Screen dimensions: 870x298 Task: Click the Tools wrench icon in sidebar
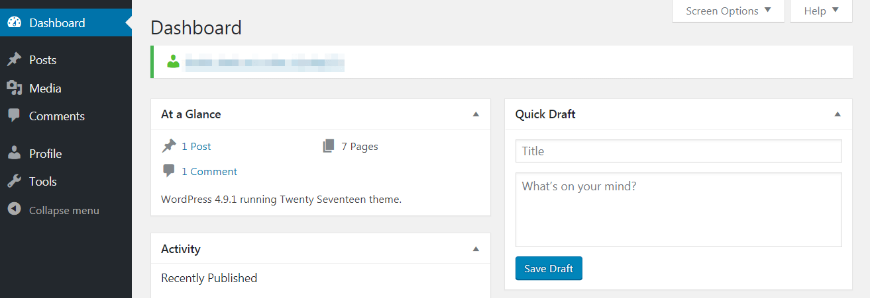click(x=14, y=181)
